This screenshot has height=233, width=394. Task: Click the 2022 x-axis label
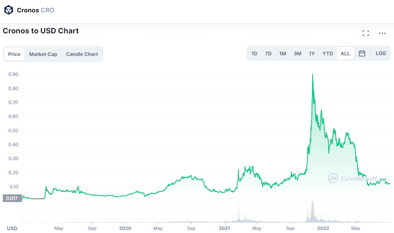tap(323, 228)
